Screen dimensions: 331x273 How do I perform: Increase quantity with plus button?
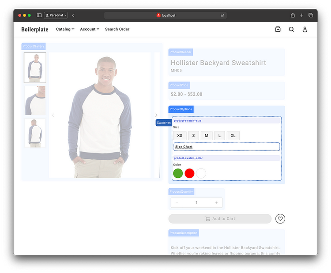coord(216,202)
